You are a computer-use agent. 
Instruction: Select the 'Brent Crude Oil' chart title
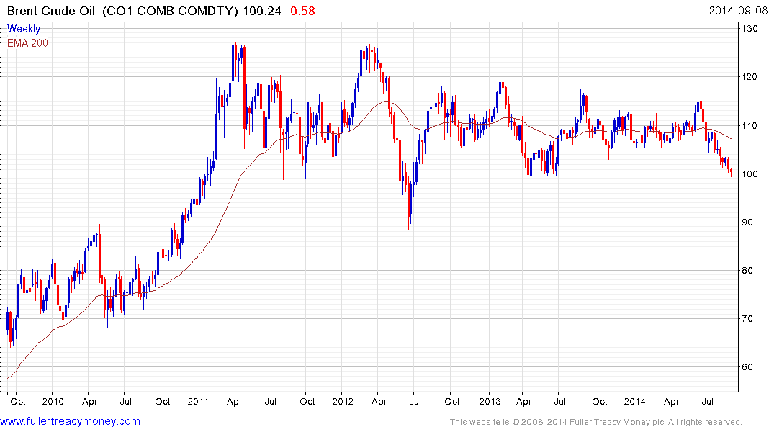[x=51, y=11]
